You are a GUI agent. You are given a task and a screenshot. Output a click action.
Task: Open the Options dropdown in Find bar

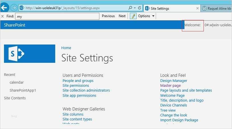(146, 16)
